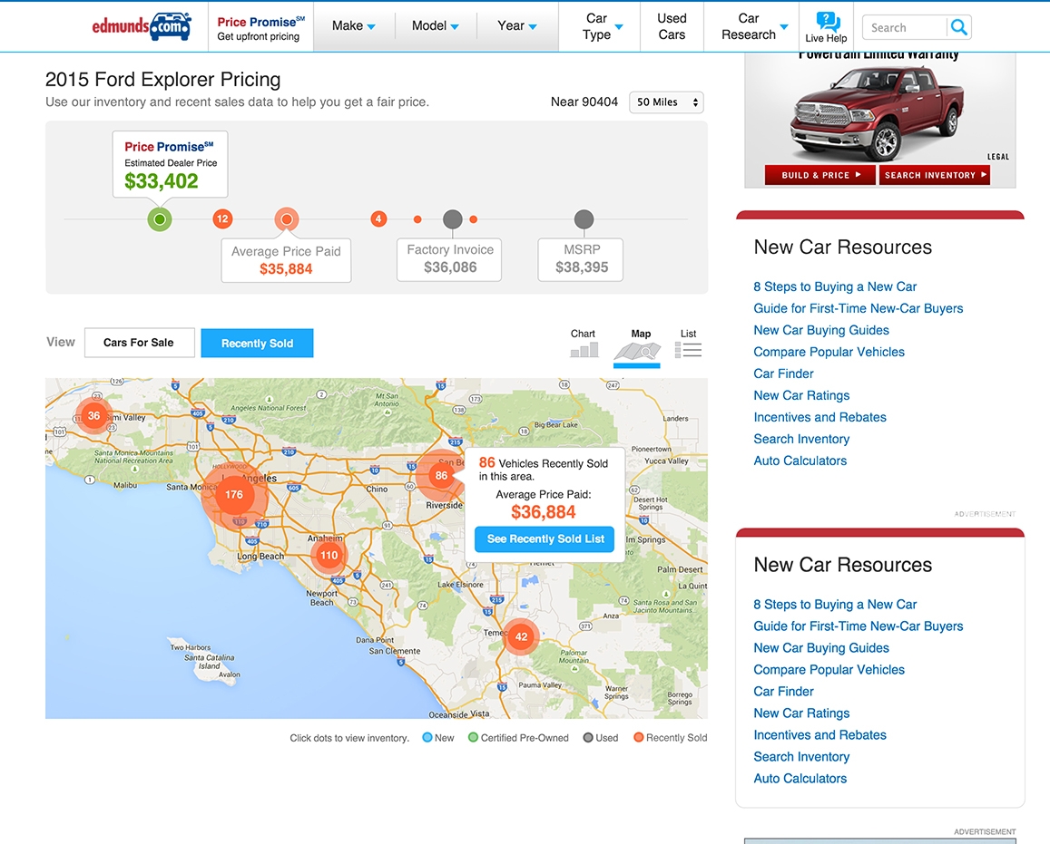1050x844 pixels.
Task: Open first New Car Buying Guides link
Action: tap(821, 330)
